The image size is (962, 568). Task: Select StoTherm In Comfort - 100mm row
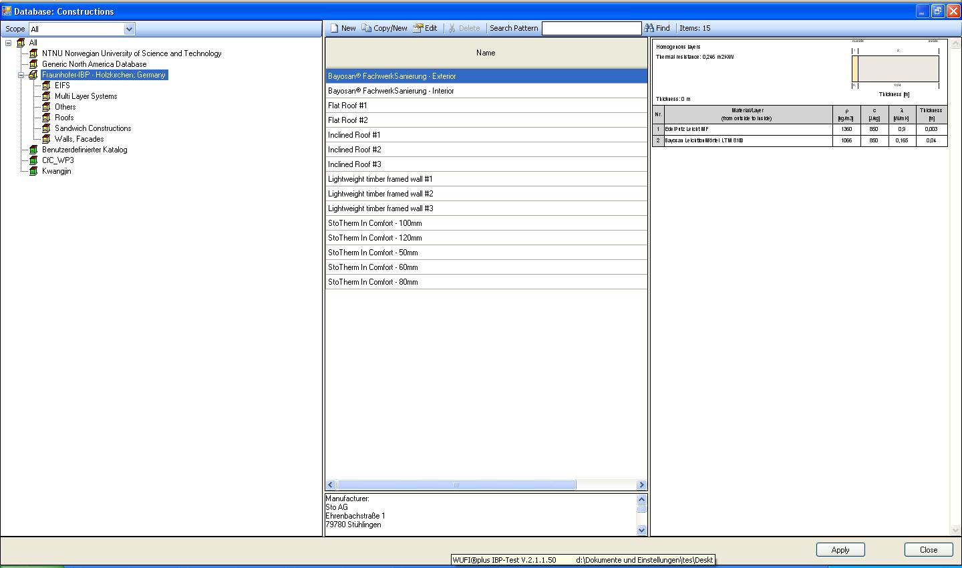point(375,223)
